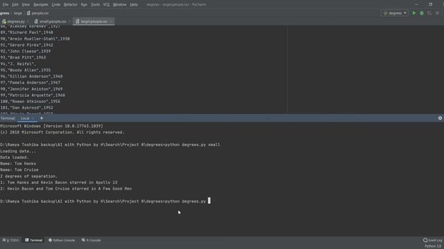Screen dimensions: 444x249
Task: Open the TODO tool window
Action: coord(10,240)
